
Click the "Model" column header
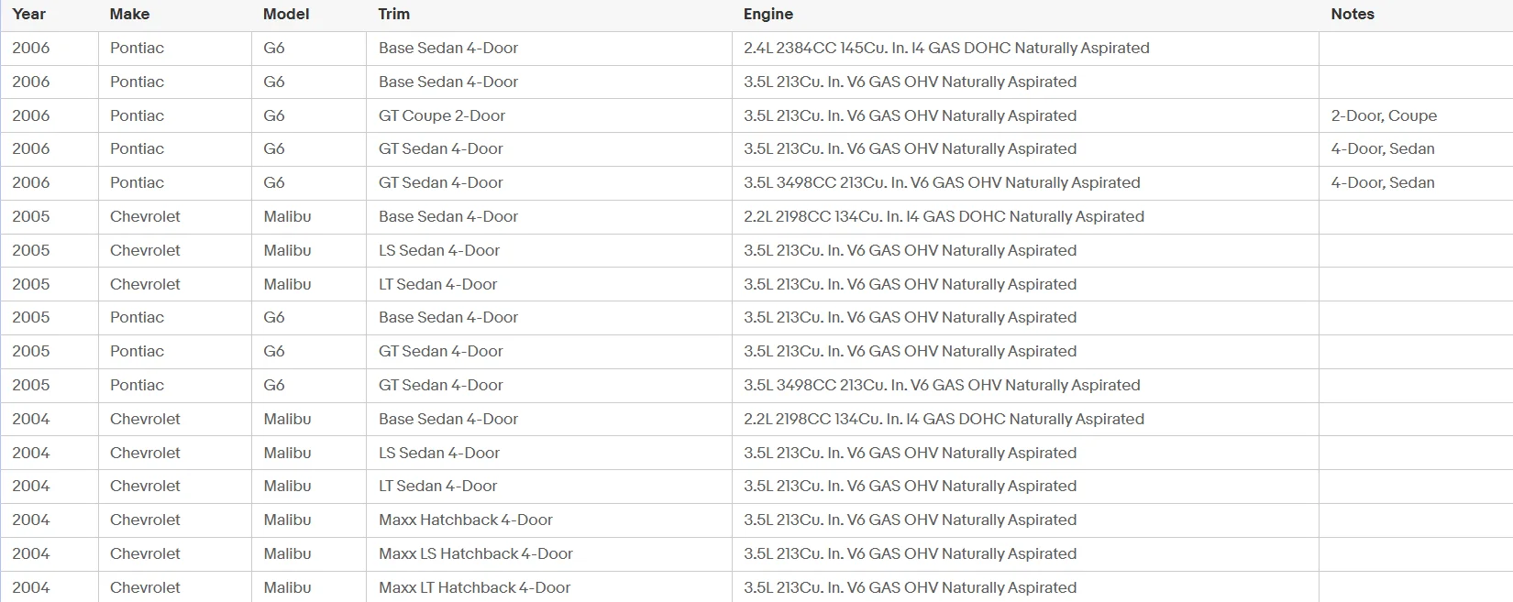(x=286, y=14)
